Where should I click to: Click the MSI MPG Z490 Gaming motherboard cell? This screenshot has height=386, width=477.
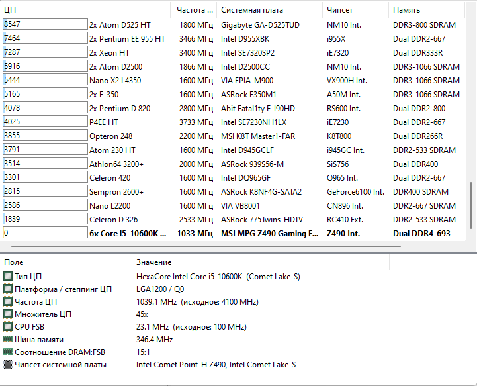(x=269, y=234)
